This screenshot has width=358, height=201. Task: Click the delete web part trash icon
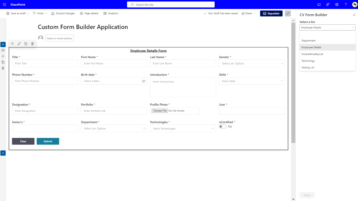[x=32, y=44]
